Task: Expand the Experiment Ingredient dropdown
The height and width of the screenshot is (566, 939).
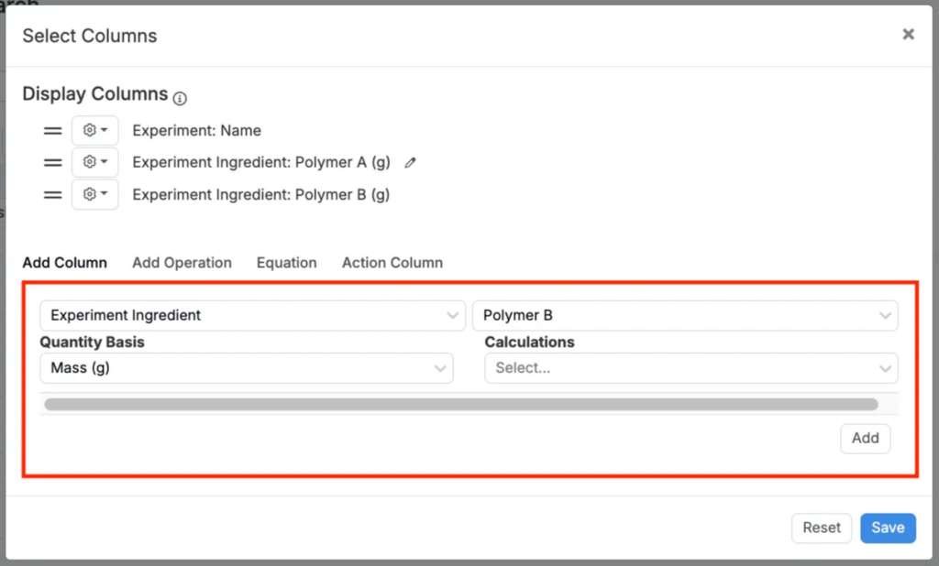Action: 246,315
